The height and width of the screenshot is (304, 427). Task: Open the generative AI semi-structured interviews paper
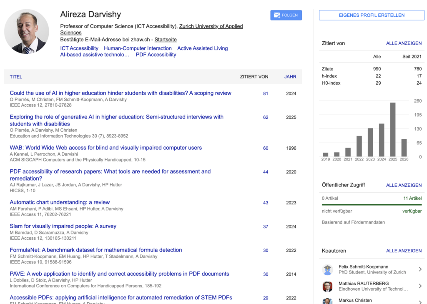[x=117, y=120]
